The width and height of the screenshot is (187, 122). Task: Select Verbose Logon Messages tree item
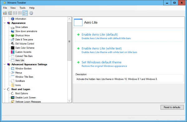coord(28,102)
